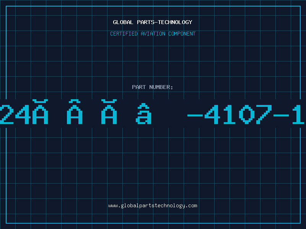Select the digit 7 in 4107
This screenshot has width=306, height=229.
tap(264, 114)
